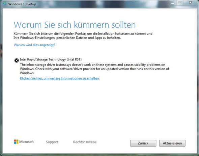This screenshot has height=156, width=199.
Task: Click the empty title bar area right of the title
Action: pyautogui.click(x=102, y=4)
